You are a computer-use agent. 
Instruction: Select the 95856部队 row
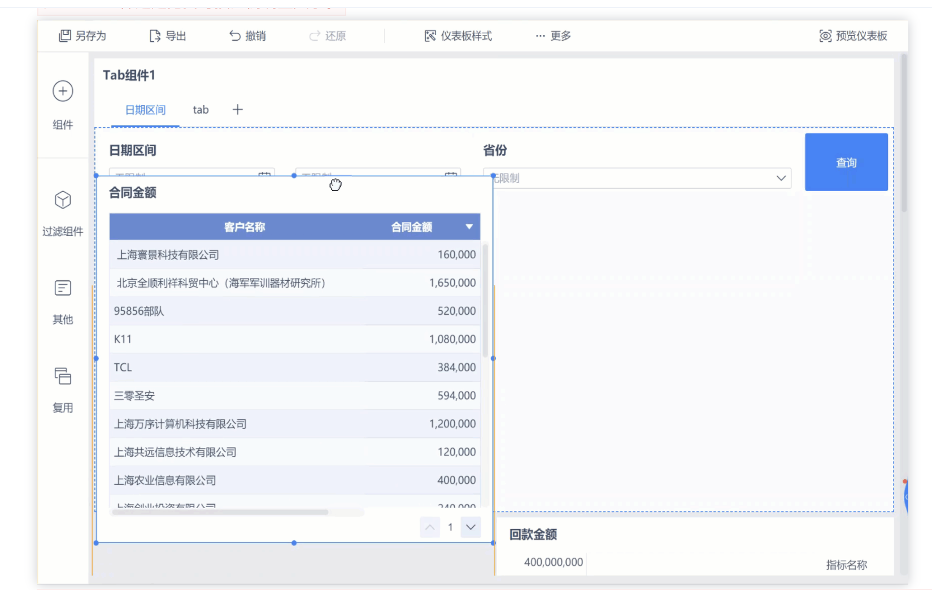pyautogui.click(x=295, y=311)
